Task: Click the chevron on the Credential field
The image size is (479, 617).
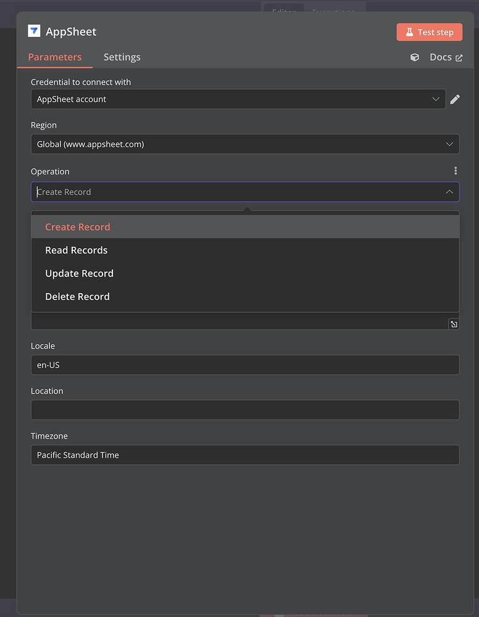Action: [x=436, y=99]
